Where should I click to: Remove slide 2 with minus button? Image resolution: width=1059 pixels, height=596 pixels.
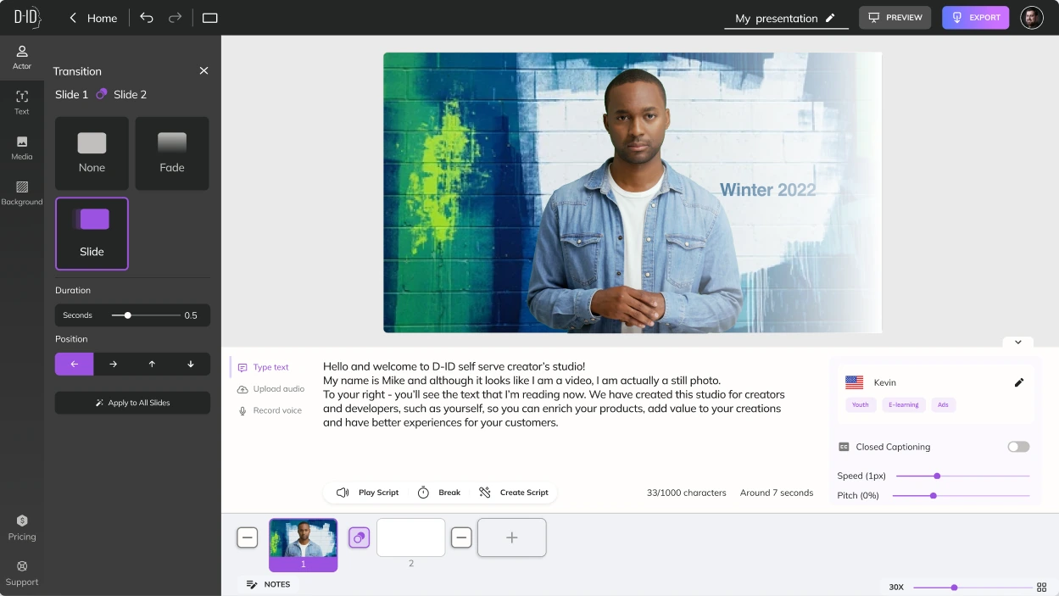pyautogui.click(x=461, y=538)
